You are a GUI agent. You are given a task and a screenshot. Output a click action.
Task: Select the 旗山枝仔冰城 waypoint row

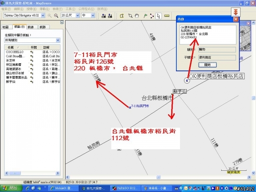click(32, 73)
